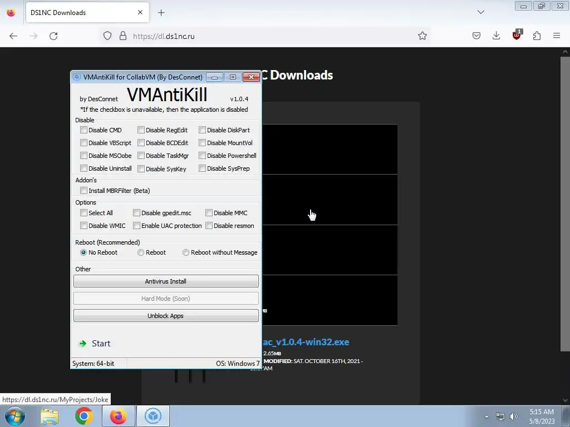The image size is (570, 427).
Task: Check the Disable Uninstall box
Action: pyautogui.click(x=83, y=168)
